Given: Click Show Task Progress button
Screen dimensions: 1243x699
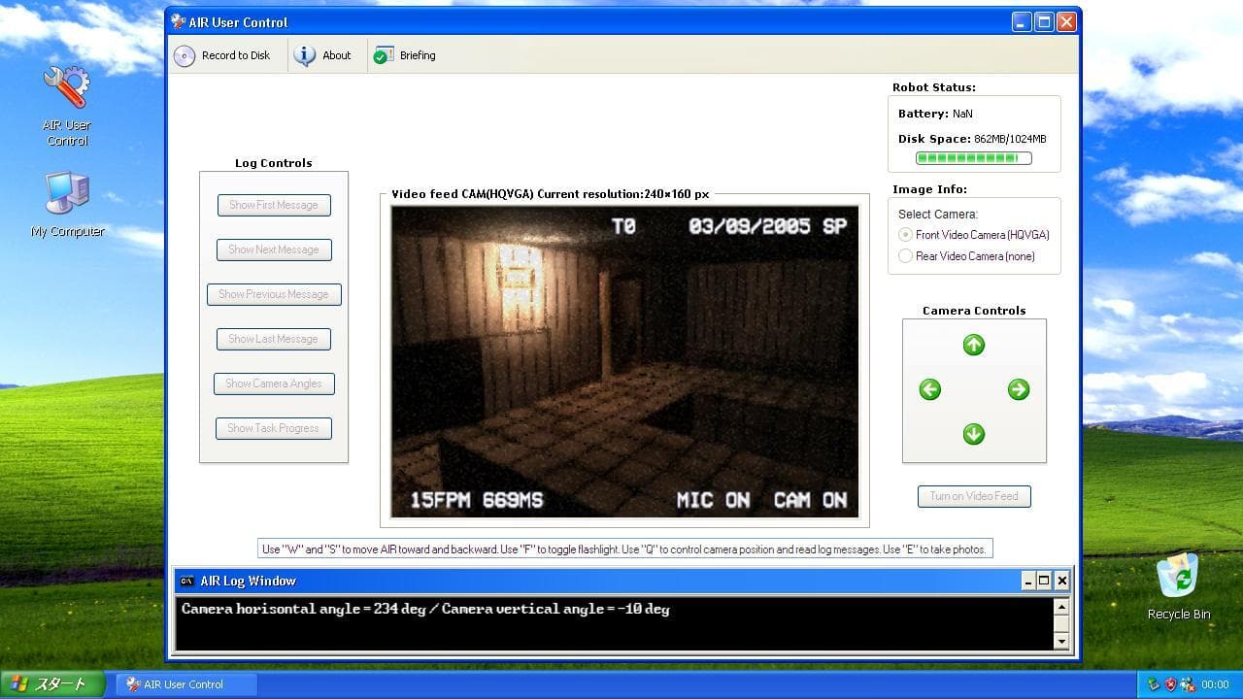Looking at the screenshot, I should tap(274, 428).
